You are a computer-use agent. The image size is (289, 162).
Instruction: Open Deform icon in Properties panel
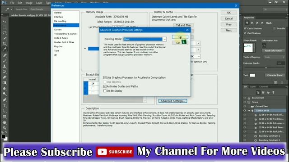pos(252,23)
